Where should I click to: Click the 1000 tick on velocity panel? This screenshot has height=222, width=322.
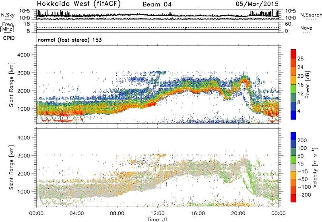coord(24,192)
